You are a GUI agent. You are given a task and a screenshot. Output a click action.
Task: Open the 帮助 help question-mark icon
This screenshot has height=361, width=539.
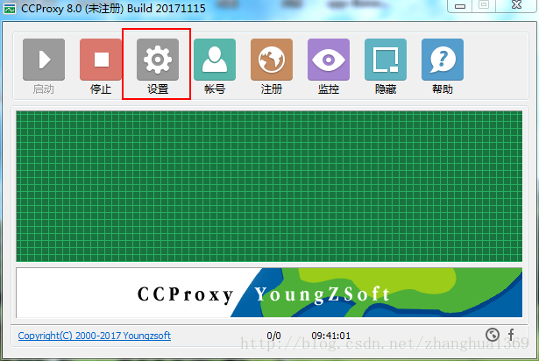click(443, 60)
